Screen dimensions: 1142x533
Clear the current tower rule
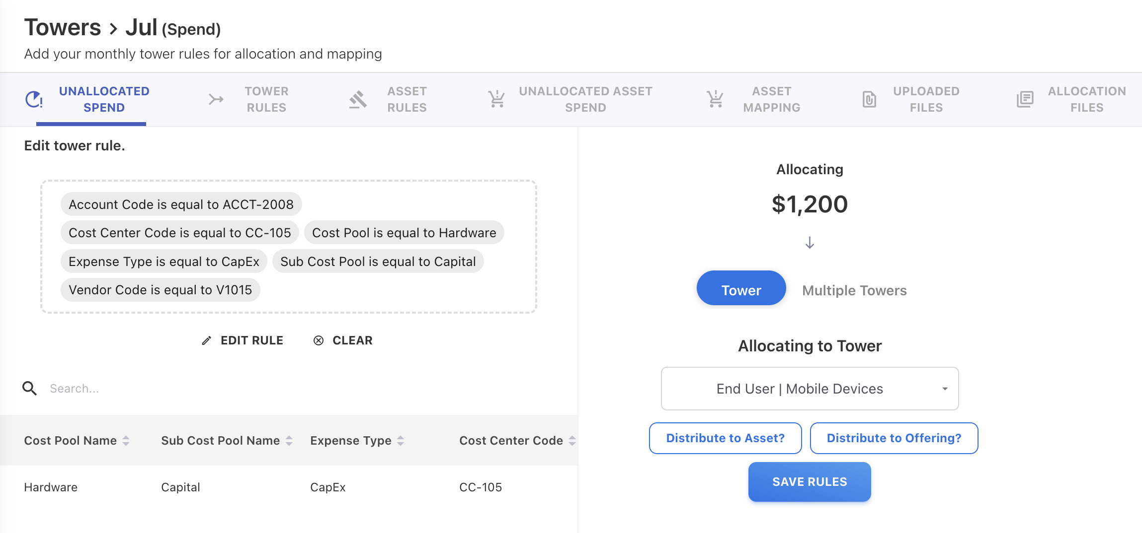tap(343, 340)
